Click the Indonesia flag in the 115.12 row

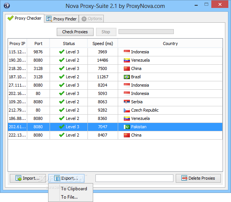[x=127, y=52]
